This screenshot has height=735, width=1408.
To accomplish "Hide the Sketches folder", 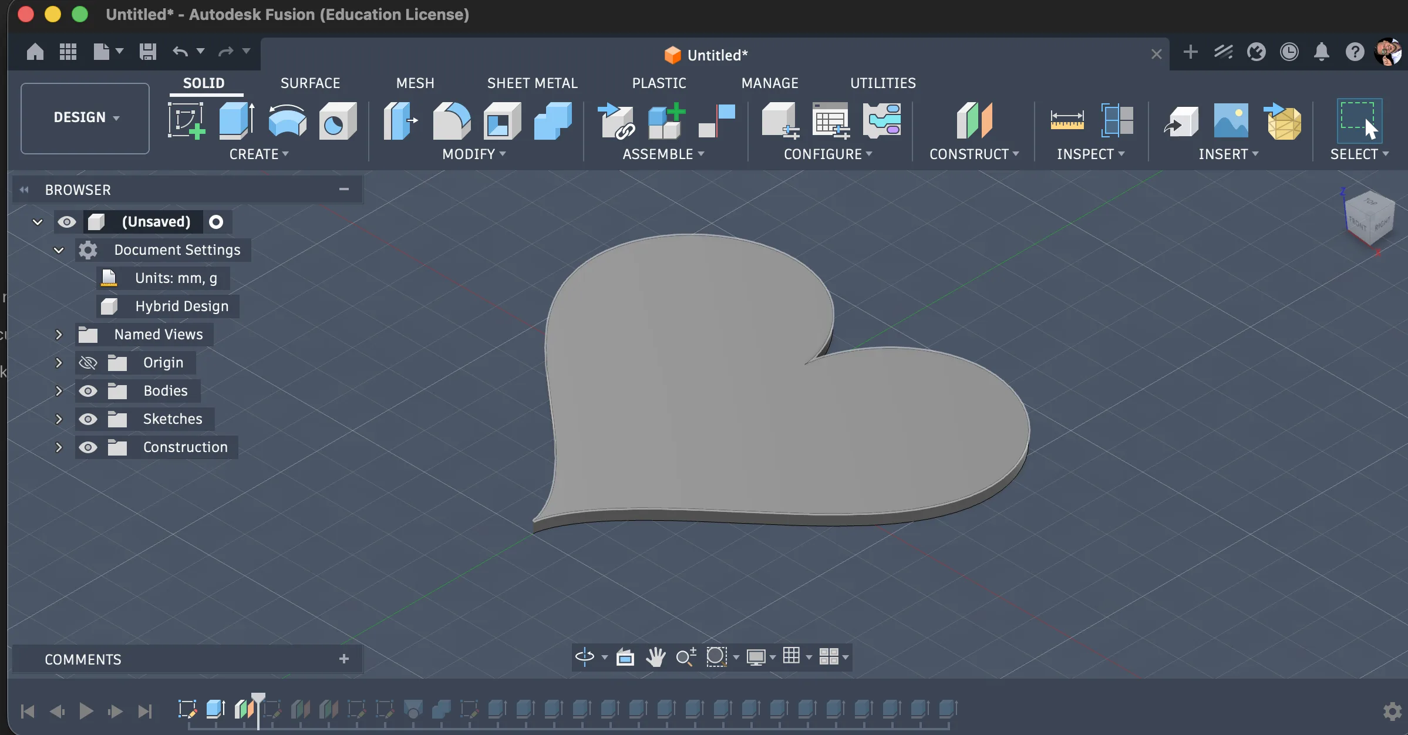I will tap(88, 419).
